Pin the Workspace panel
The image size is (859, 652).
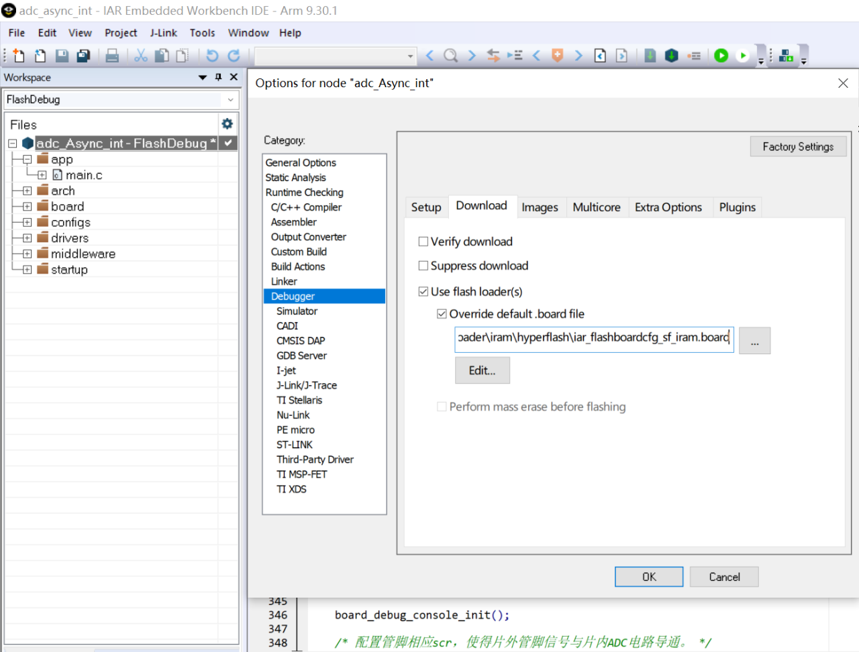coord(218,77)
